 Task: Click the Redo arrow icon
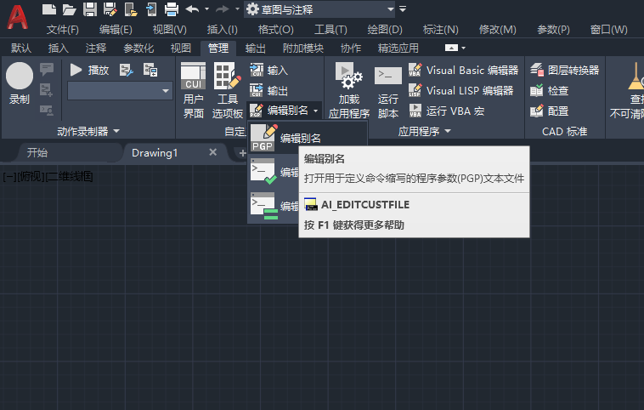[223, 9]
